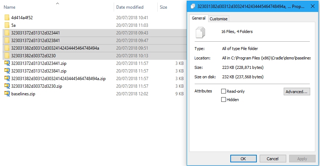
Task: Click the multiple-files icon in Properties title bar
Action: point(193,6)
